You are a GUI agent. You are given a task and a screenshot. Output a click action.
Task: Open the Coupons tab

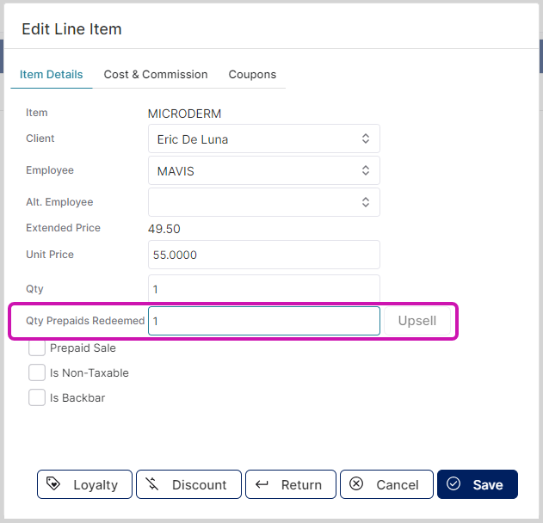(x=252, y=75)
